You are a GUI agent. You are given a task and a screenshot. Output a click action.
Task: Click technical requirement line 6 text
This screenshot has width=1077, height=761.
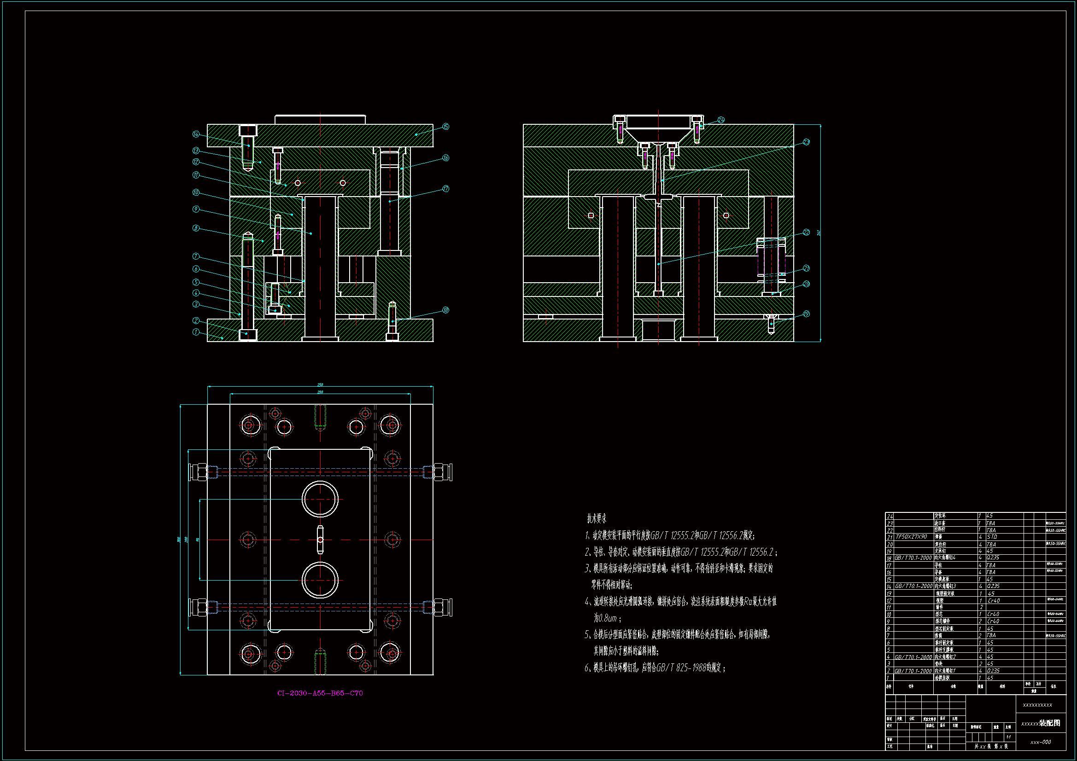(655, 668)
